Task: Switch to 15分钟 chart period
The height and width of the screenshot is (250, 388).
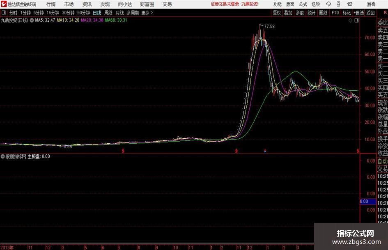Action: [x=53, y=13]
